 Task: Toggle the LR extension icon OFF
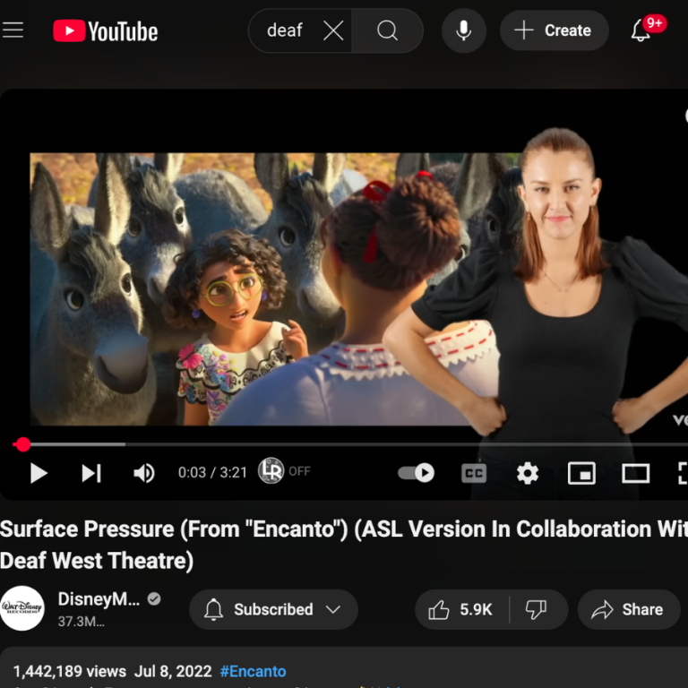coord(283,471)
